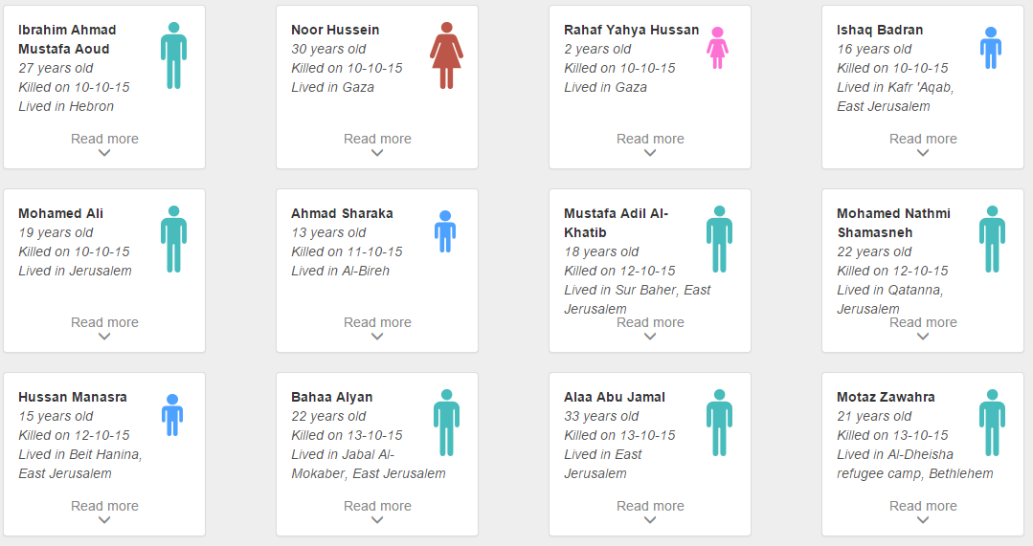Click the teal figure icon on Mohamed Ali's card
The height and width of the screenshot is (546, 1033).
coord(173,239)
